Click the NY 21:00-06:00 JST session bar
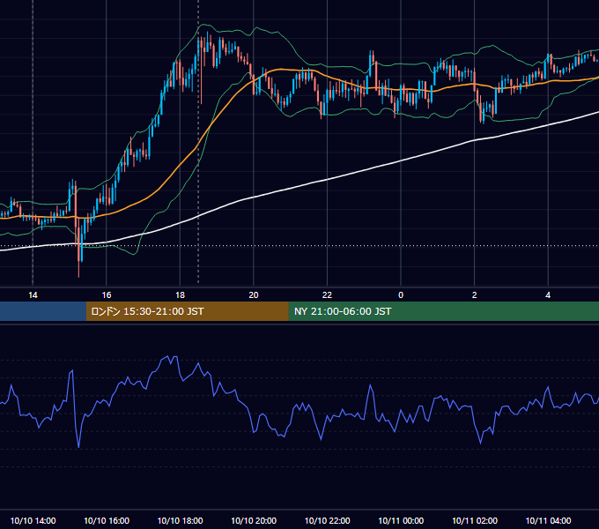 (x=443, y=311)
